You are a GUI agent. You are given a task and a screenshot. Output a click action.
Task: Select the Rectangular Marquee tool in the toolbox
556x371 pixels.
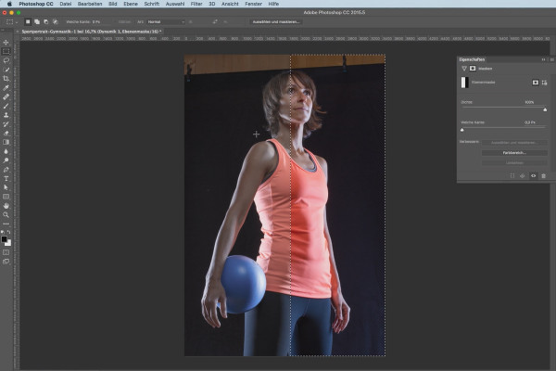pos(6,52)
